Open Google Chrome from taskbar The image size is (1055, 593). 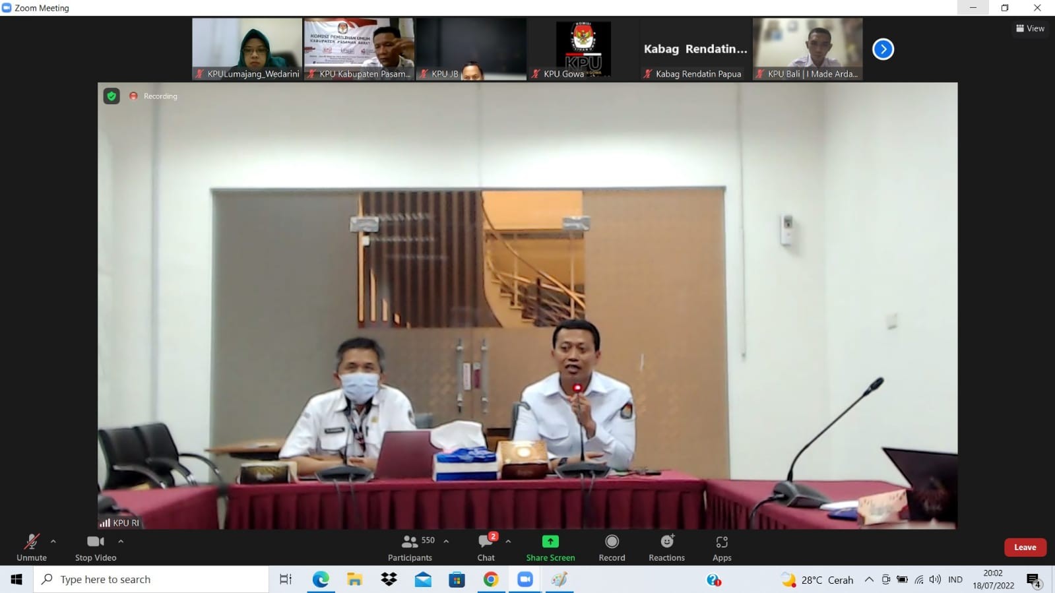(491, 580)
